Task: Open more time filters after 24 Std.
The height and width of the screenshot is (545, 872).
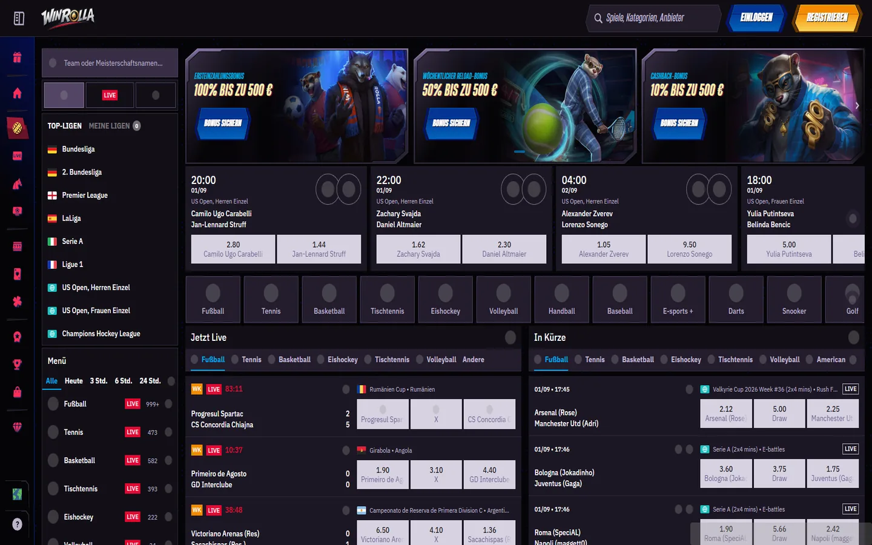Action: (x=171, y=381)
